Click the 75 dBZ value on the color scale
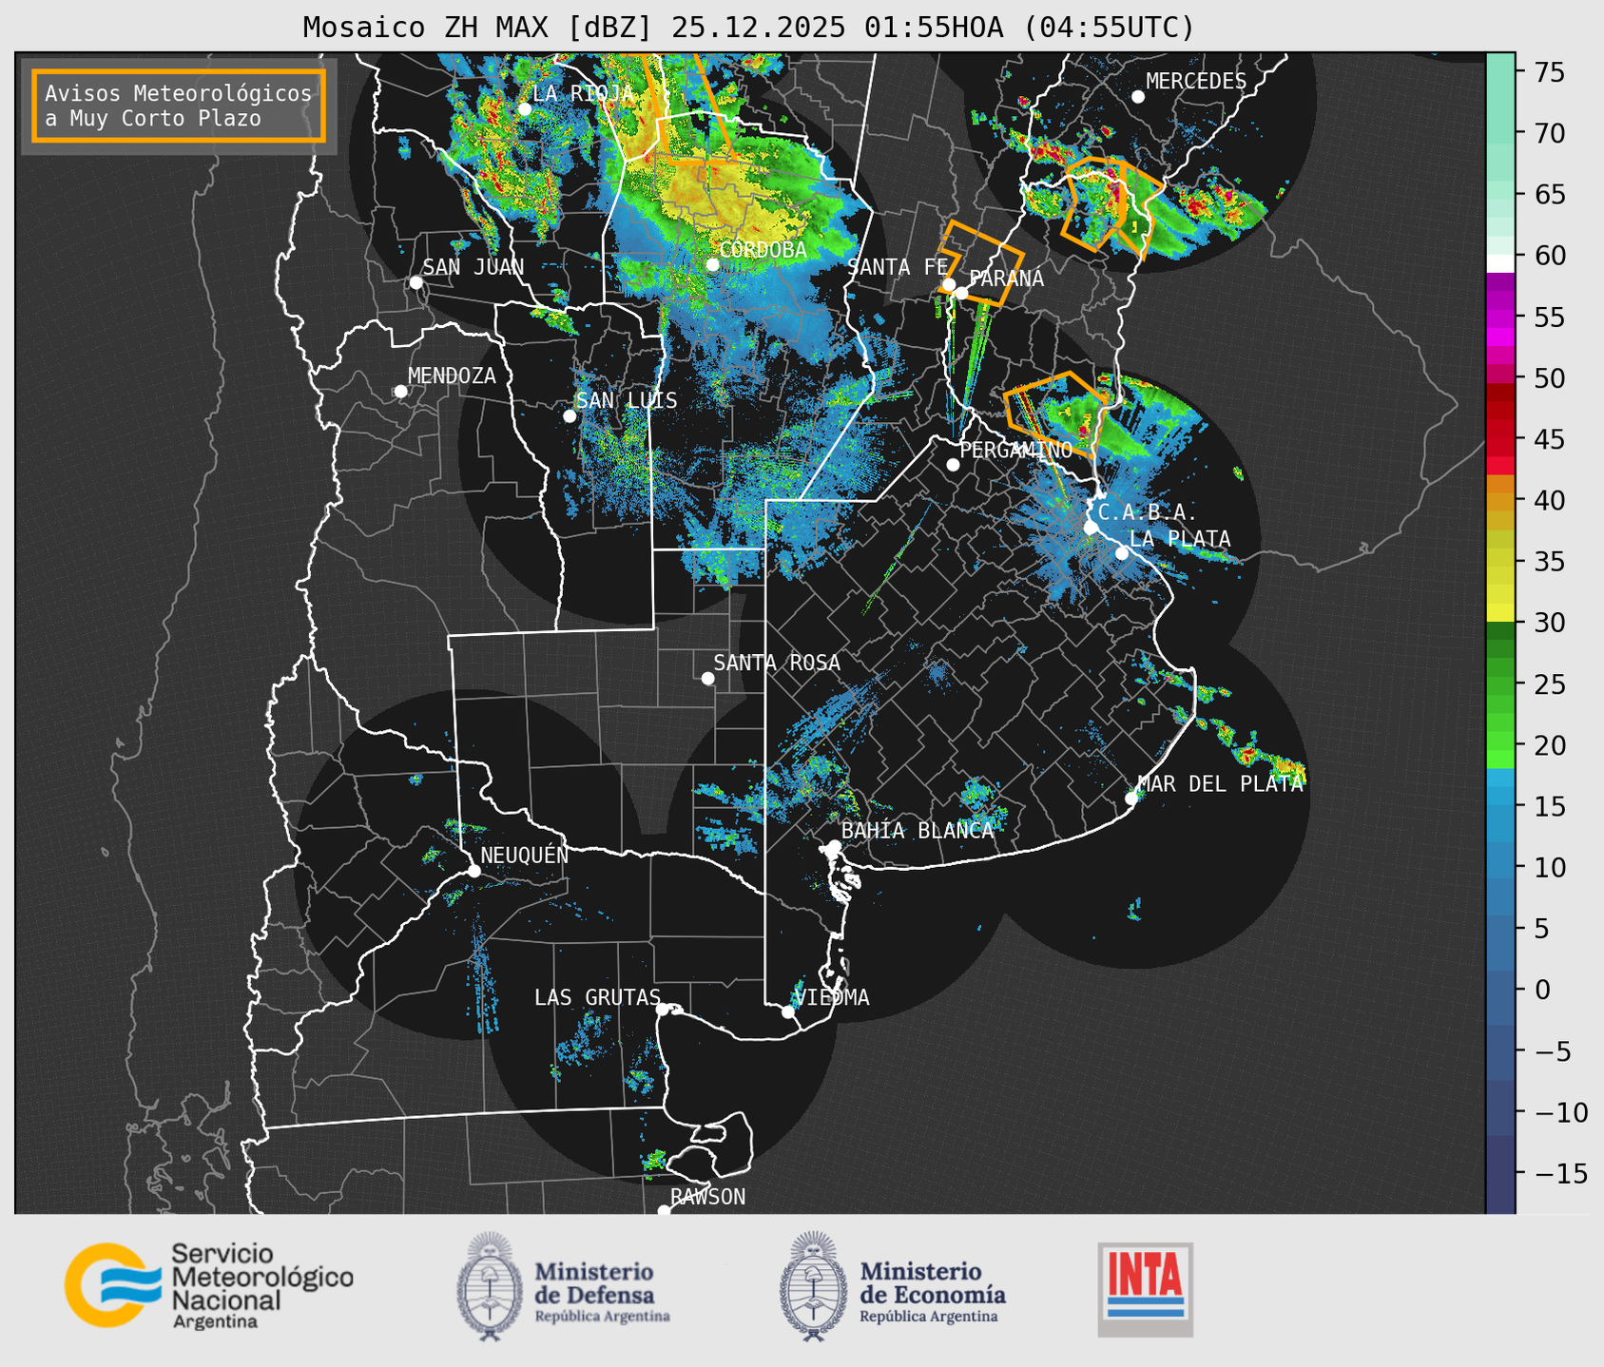This screenshot has height=1367, width=1604. [x=1549, y=72]
